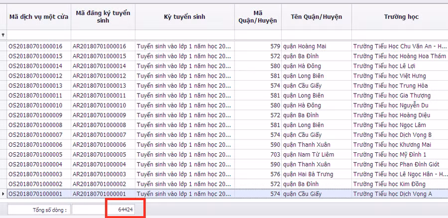Select cell AR20180701000010

[103, 106]
